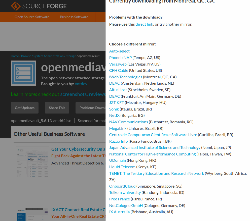Click the SourceForge logo
The image size is (250, 221).
tap(38, 6)
